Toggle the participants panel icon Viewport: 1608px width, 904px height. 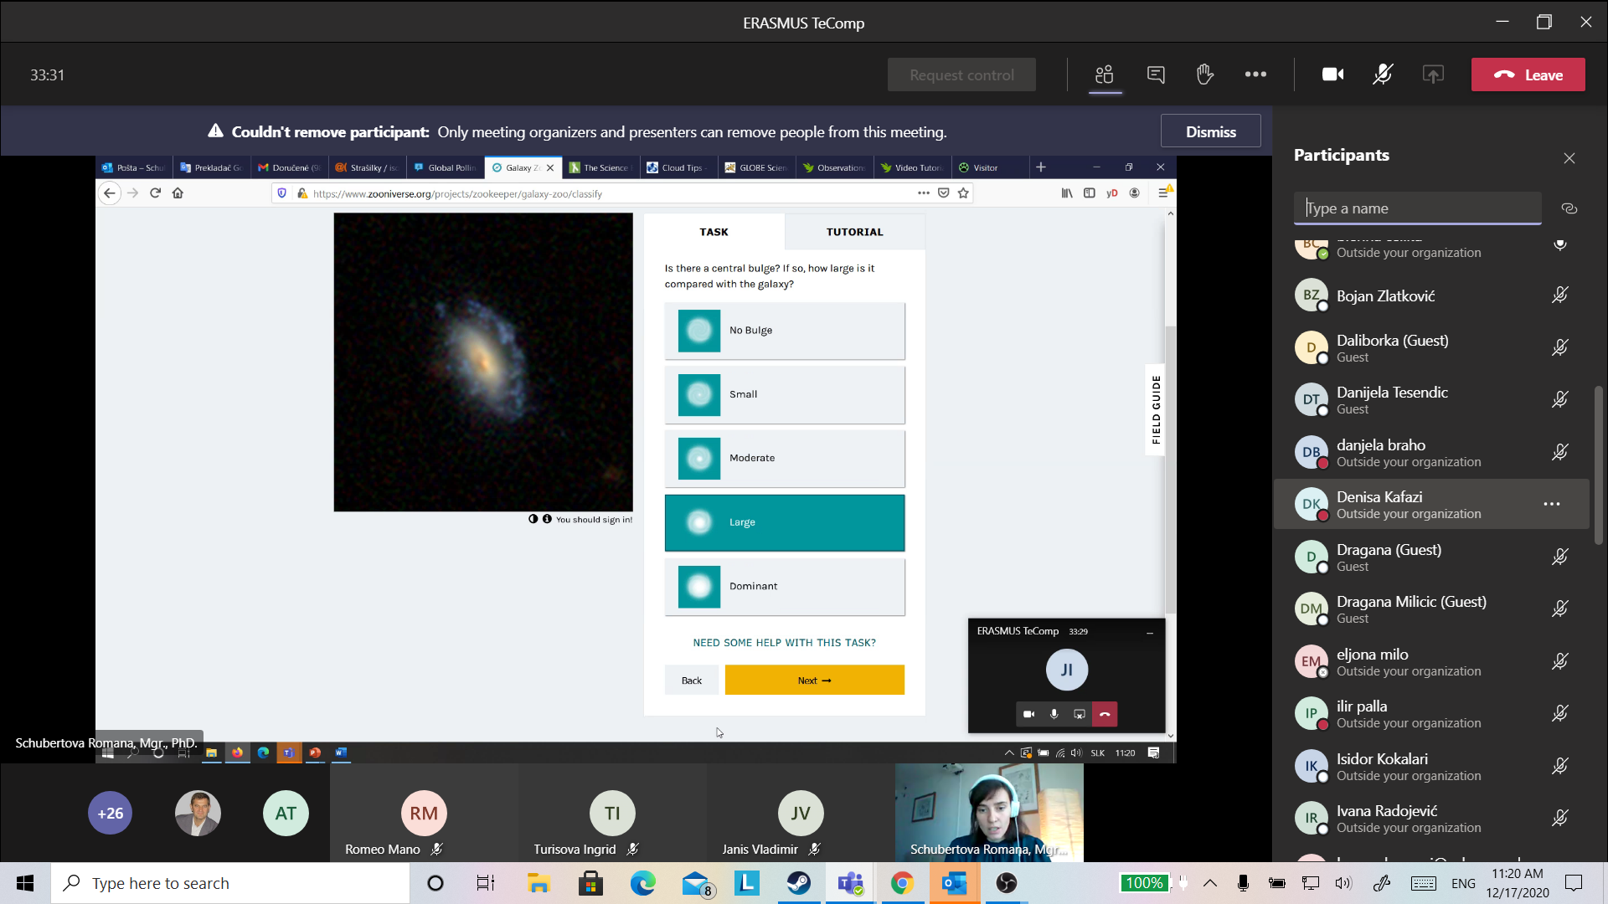[x=1105, y=74]
